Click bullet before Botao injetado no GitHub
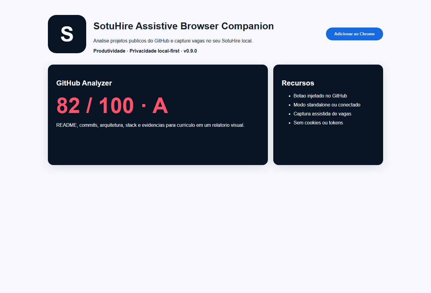 289,96
